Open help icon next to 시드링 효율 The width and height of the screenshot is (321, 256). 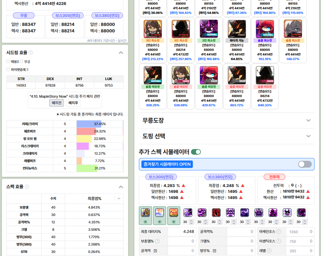click(x=31, y=53)
